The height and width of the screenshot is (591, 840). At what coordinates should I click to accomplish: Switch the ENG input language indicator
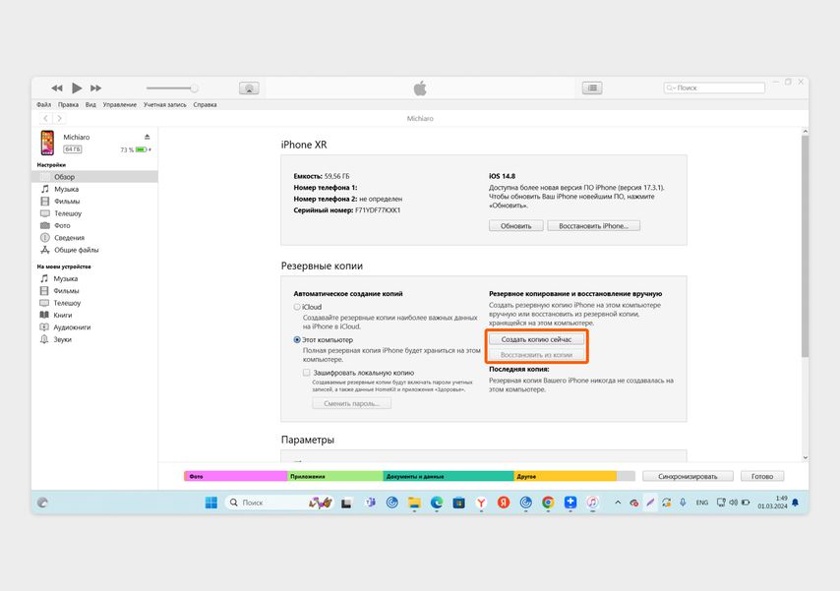(701, 502)
